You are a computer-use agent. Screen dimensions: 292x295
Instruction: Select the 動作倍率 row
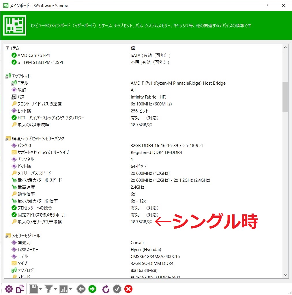point(143,194)
